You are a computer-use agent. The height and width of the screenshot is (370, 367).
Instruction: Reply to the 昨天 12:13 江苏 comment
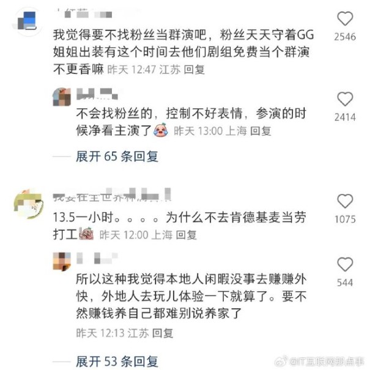tap(162, 333)
